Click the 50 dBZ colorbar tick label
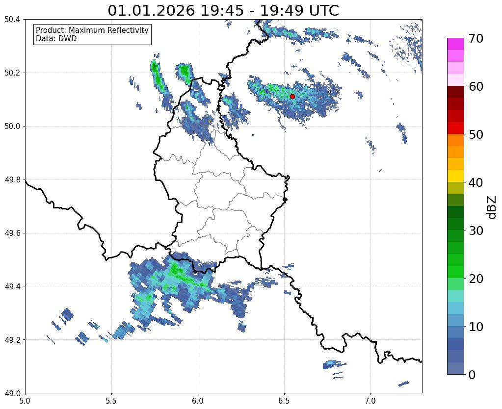This screenshot has width=502, height=409. [476, 134]
